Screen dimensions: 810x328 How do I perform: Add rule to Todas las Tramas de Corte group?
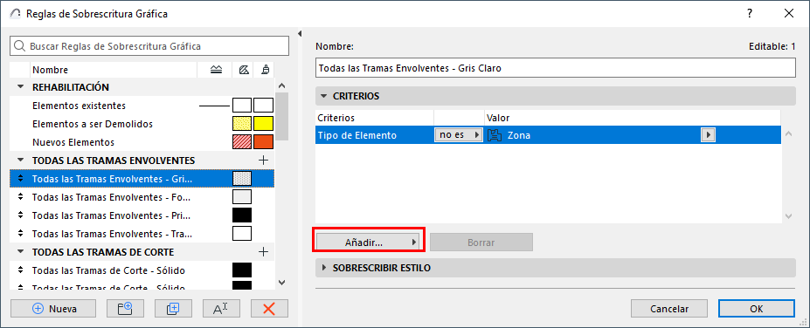pos(264,252)
